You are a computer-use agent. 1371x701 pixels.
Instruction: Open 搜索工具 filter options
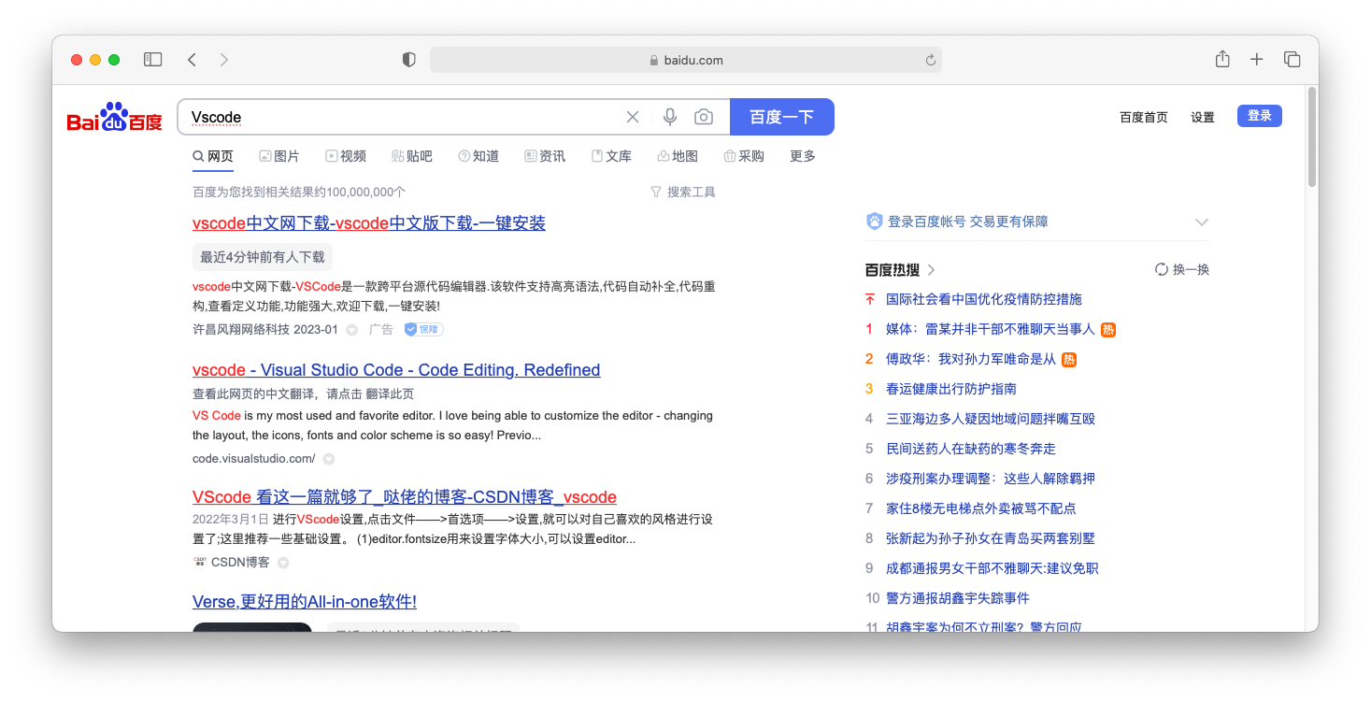(683, 192)
